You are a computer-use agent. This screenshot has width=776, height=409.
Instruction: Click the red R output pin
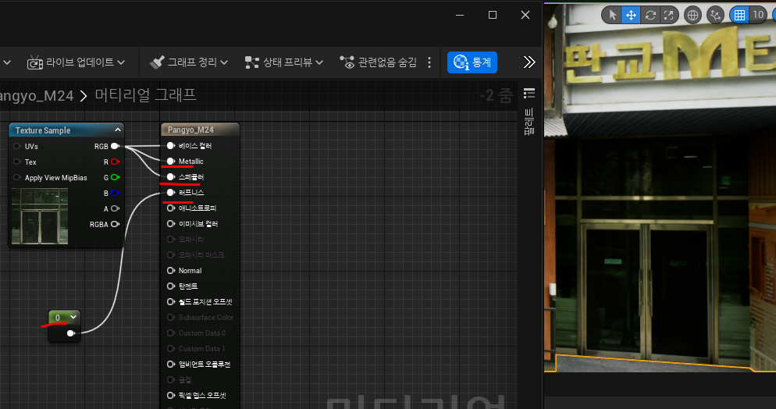[115, 162]
